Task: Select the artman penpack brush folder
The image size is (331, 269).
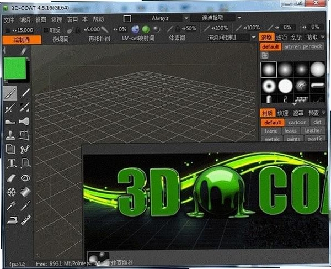Action: pyautogui.click(x=303, y=47)
